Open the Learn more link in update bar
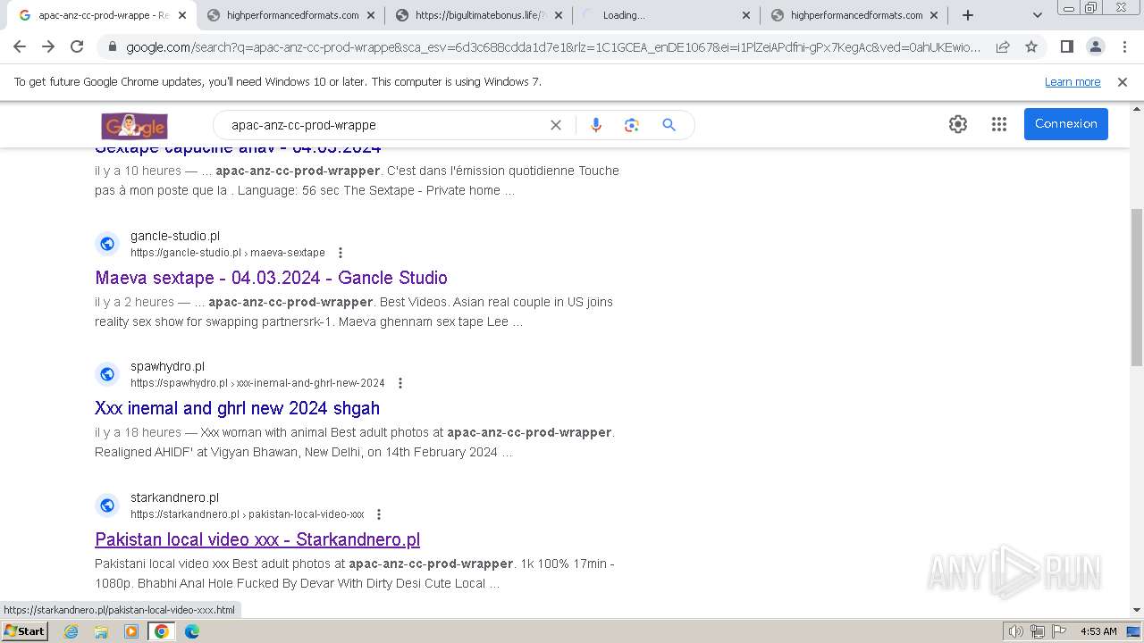 [1072, 81]
